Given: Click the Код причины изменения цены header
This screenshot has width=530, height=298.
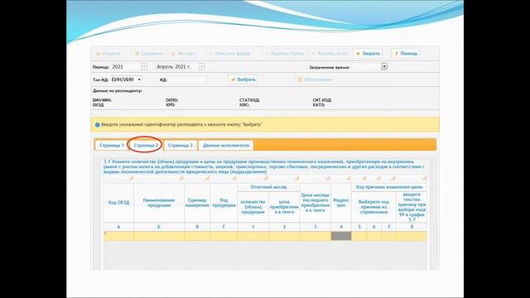Looking at the screenshot, I should tap(389, 187).
